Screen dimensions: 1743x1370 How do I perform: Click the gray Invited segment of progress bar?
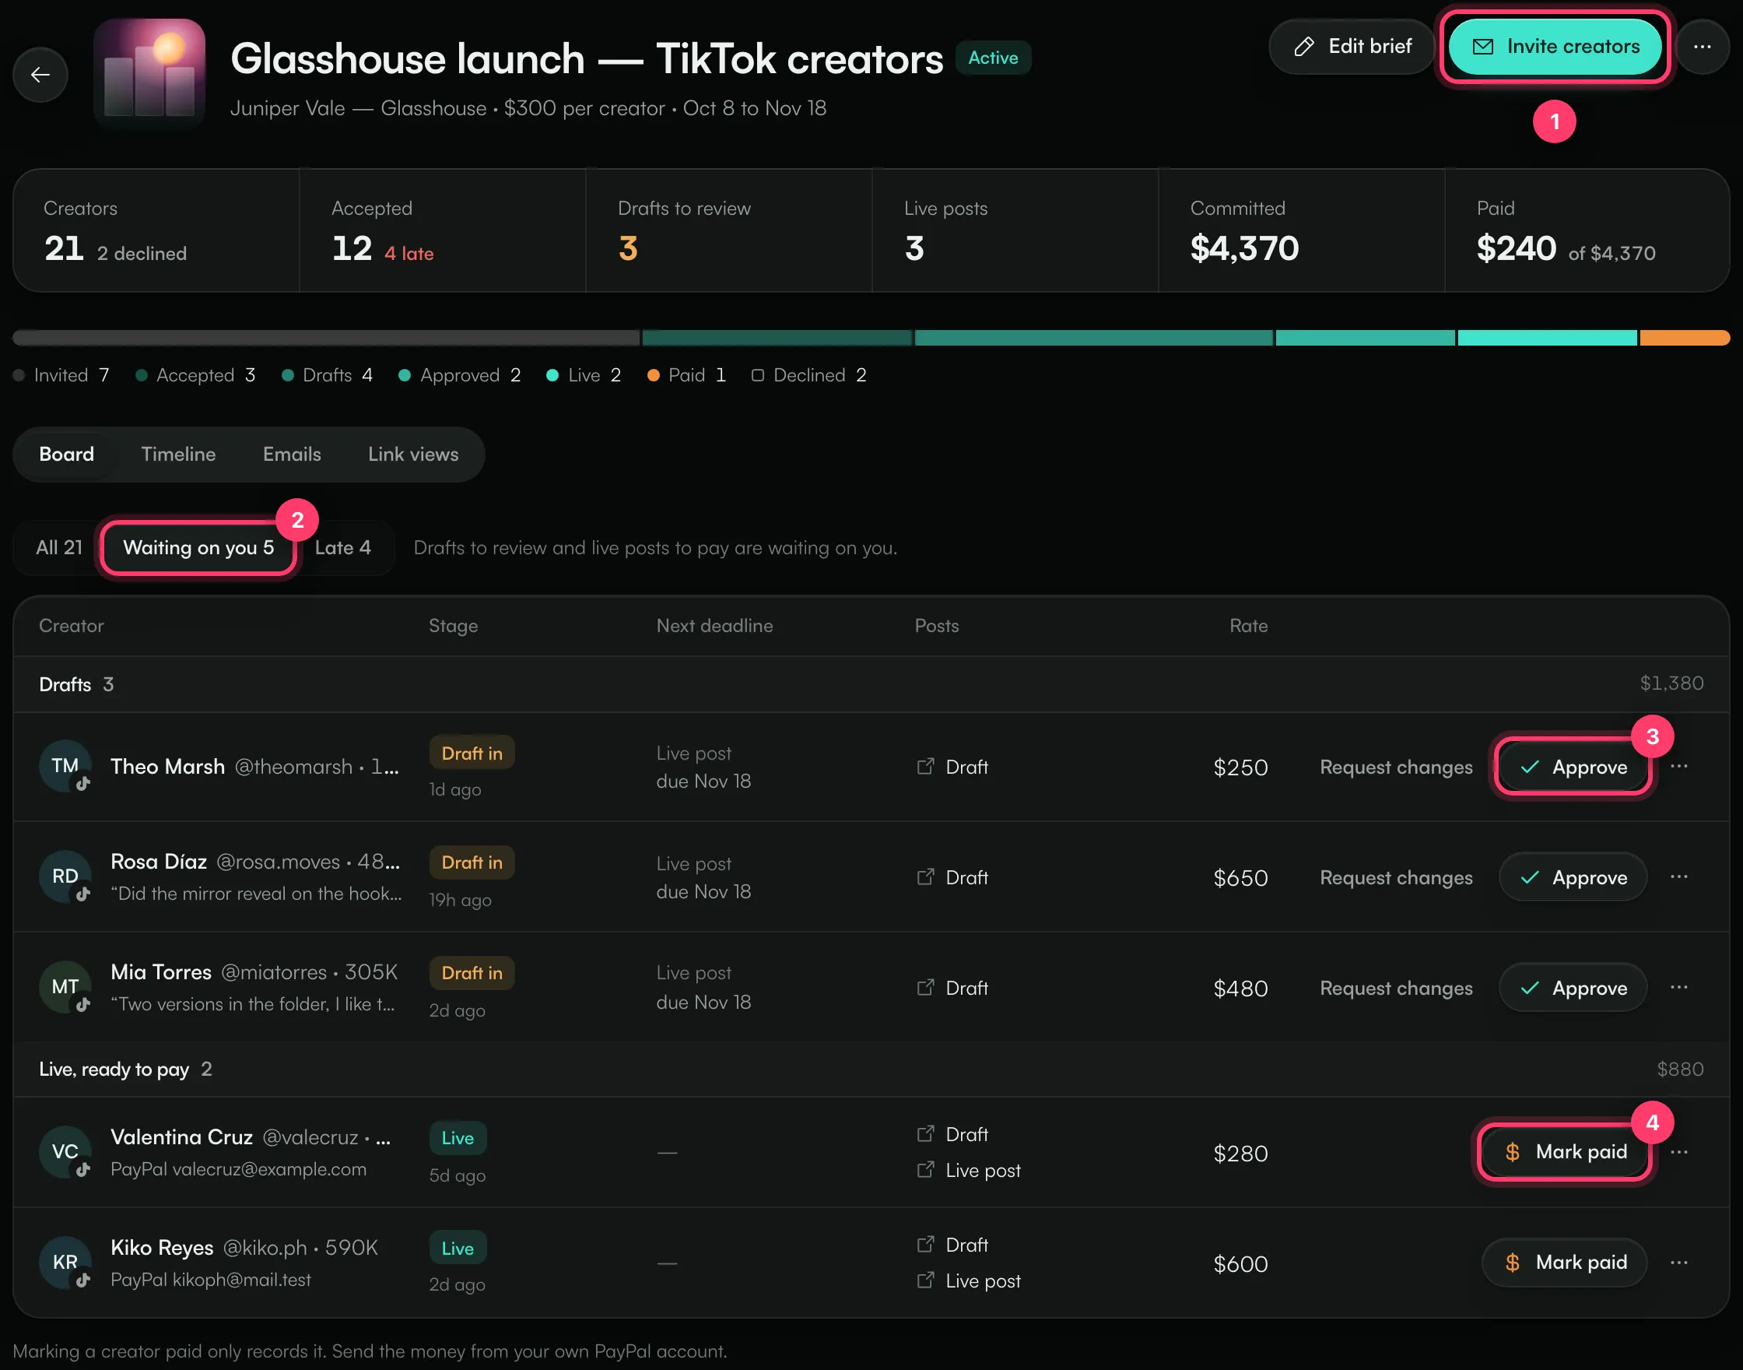click(x=326, y=338)
